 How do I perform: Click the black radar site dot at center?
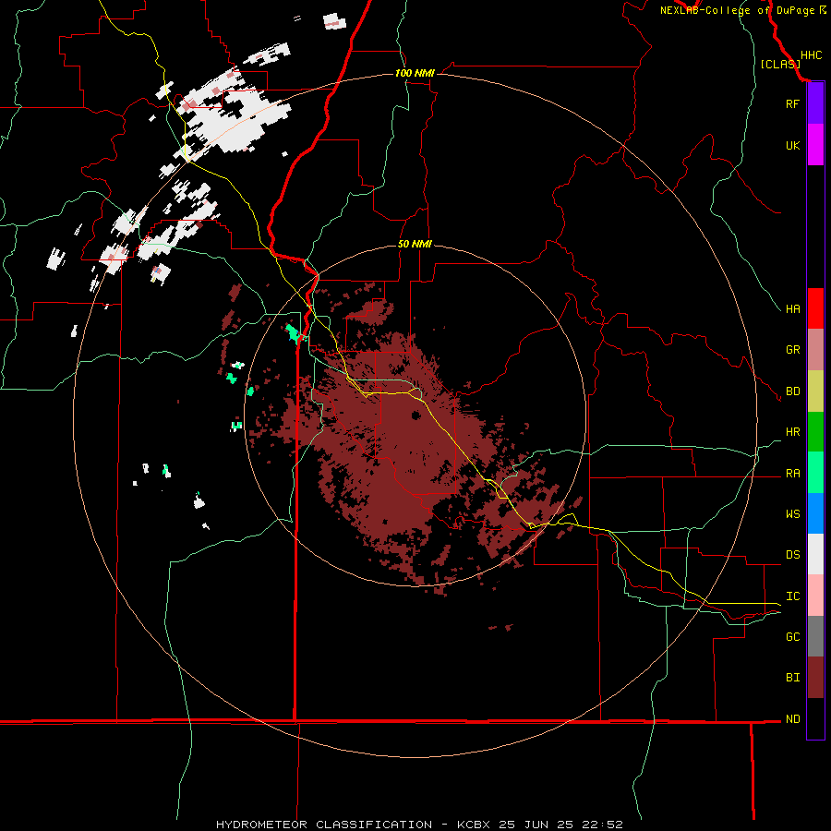(x=416, y=415)
